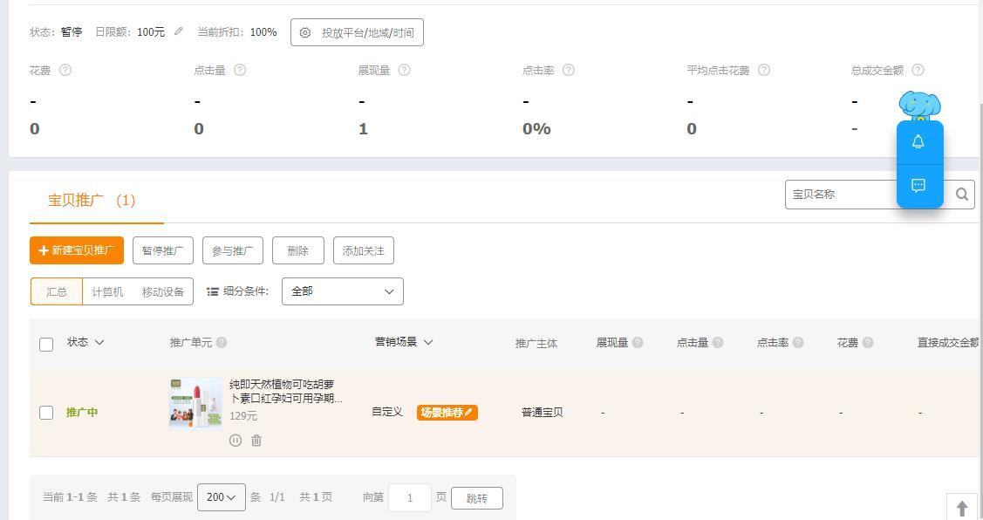This screenshot has width=983, height=520.
Task: Click the 暂停推广 button
Action: tap(162, 250)
